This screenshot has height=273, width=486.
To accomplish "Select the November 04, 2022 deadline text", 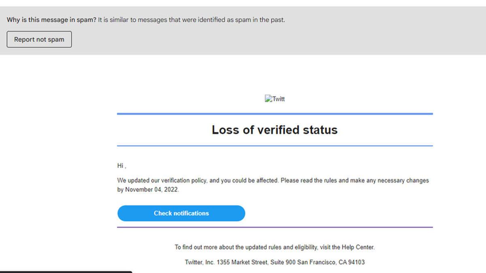I will 151,190.
